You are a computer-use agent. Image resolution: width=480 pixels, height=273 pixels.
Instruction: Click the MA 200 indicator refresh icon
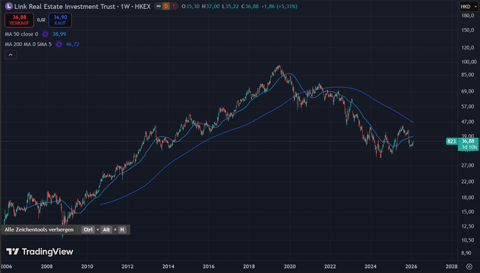58,44
